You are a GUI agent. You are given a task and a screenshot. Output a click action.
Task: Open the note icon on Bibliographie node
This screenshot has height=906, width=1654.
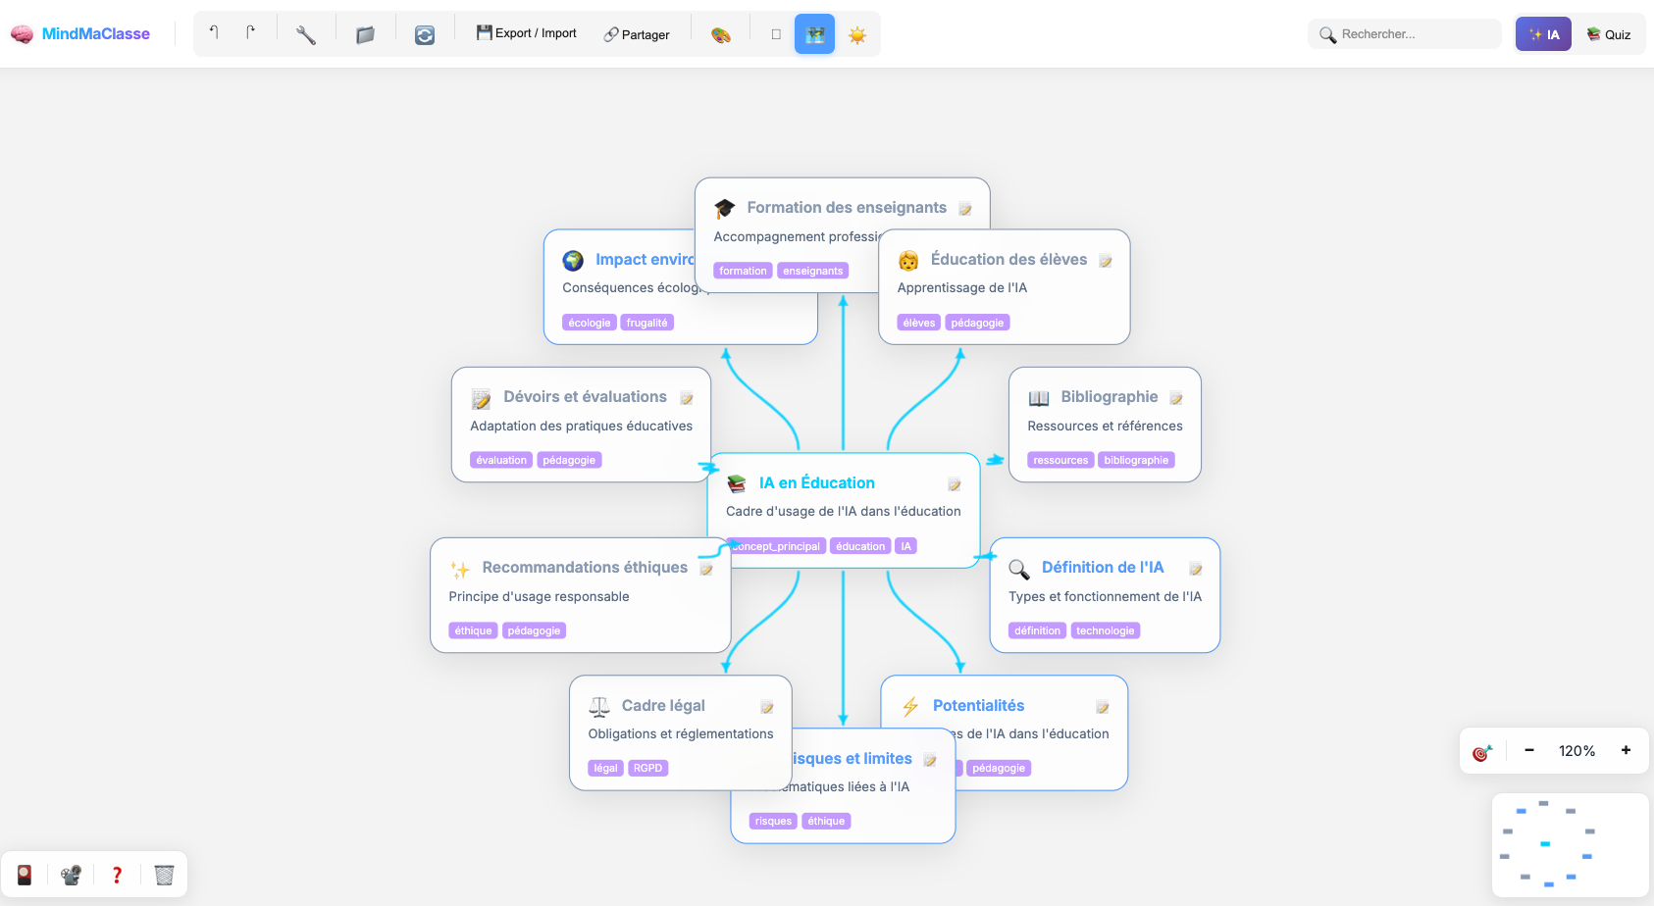coord(1176,398)
